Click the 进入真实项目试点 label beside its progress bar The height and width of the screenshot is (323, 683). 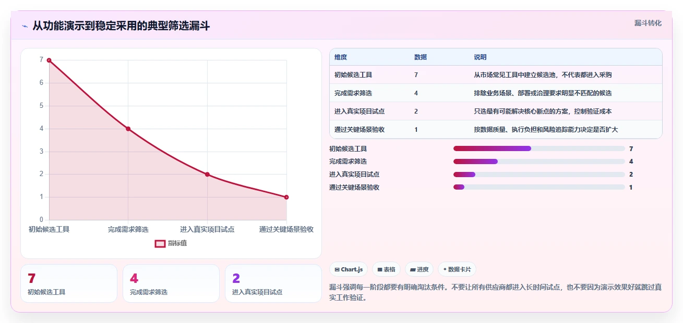click(354, 175)
